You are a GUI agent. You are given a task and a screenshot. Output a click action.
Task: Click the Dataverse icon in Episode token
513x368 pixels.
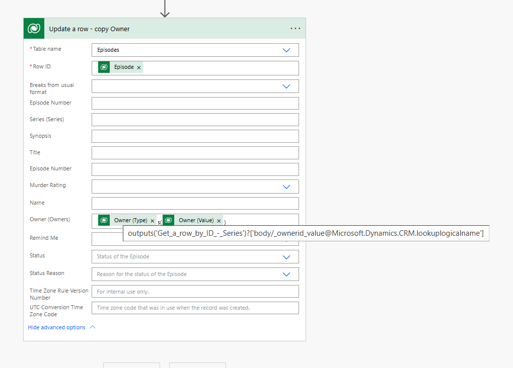click(104, 67)
